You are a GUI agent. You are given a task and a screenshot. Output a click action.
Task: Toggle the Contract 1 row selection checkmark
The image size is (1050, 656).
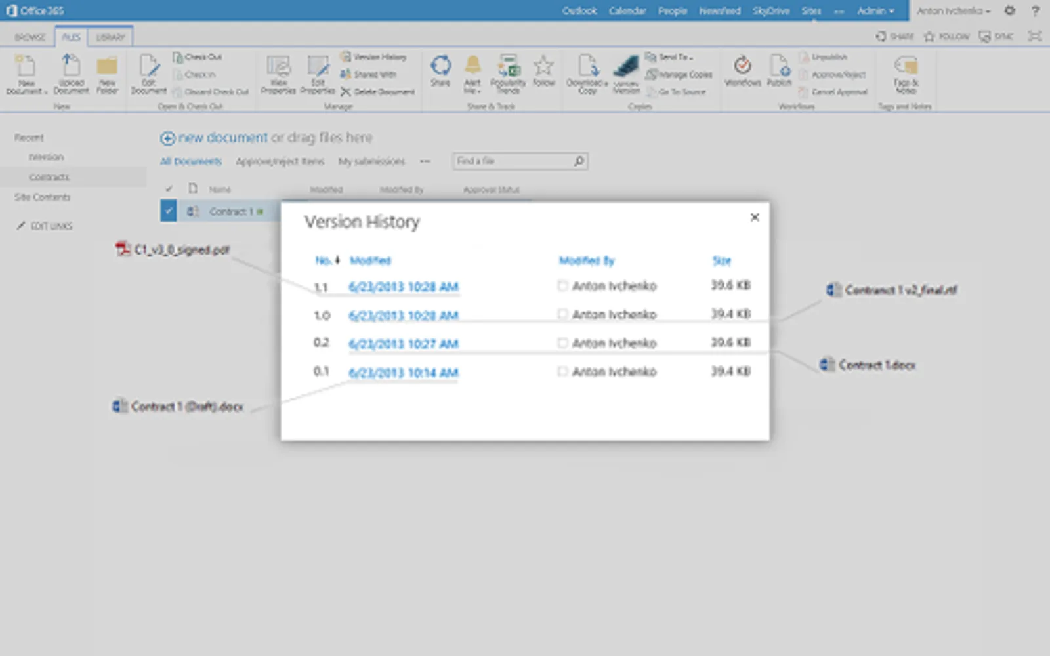[x=169, y=211]
